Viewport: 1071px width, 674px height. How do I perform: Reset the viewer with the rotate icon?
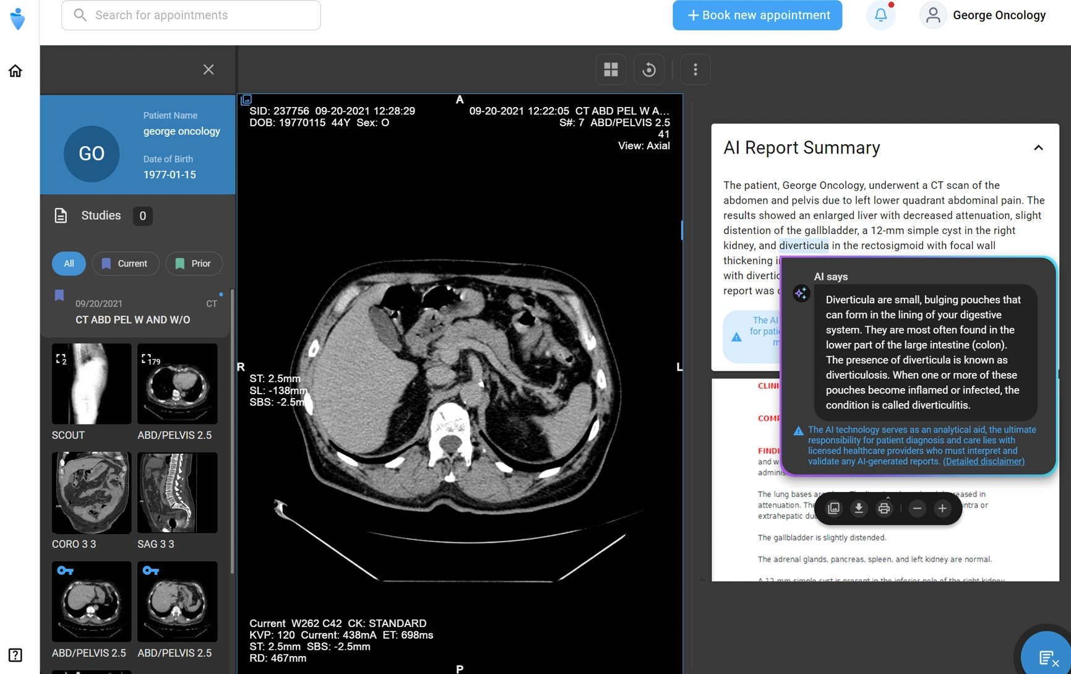tap(649, 69)
